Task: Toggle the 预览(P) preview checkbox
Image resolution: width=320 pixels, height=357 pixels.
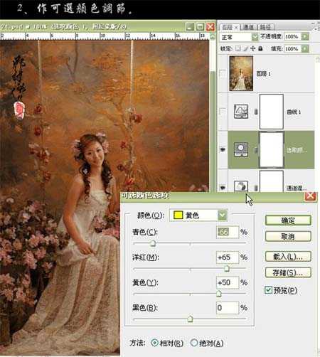Action: 268,290
